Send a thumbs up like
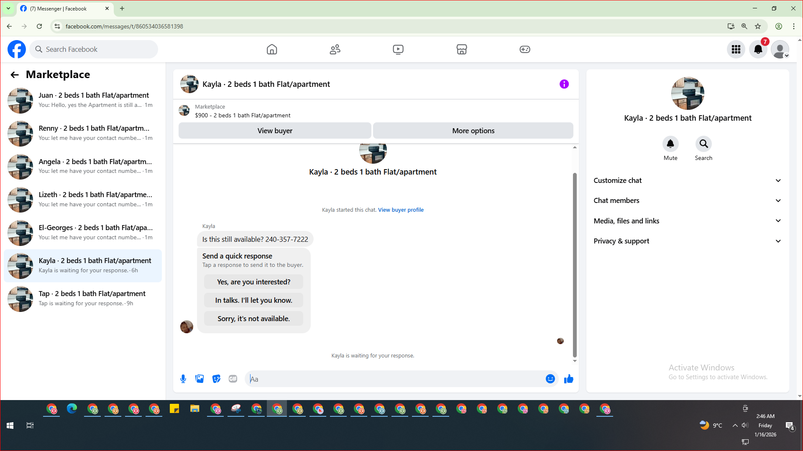 click(x=568, y=379)
